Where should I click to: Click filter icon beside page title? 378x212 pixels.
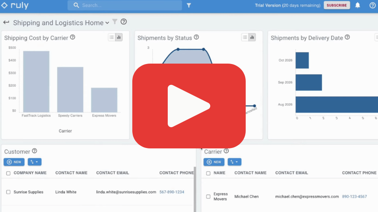point(115,22)
